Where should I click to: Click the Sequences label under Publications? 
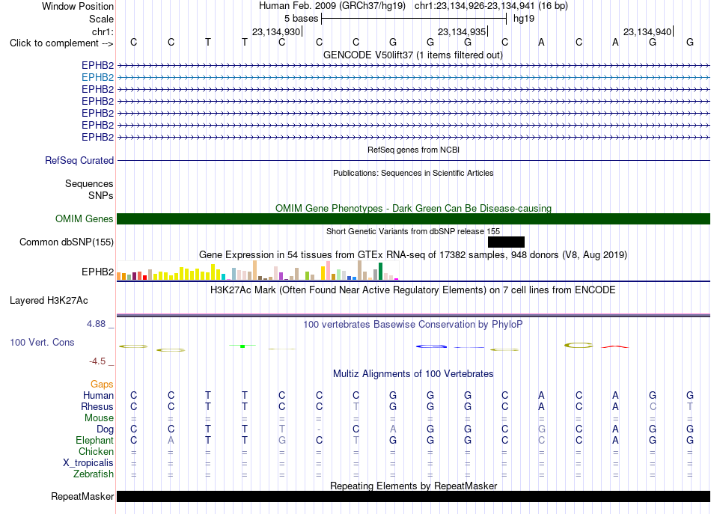89,183
